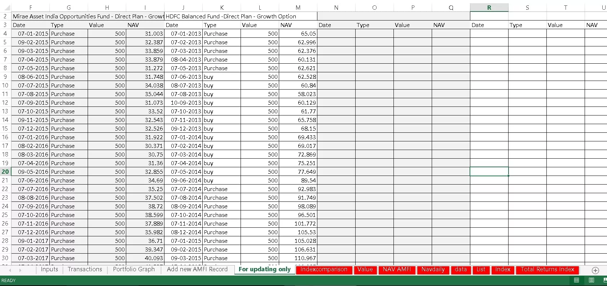Image resolution: width=607 pixels, height=286 pixels.
Task: Open the Navdaily sheet tab
Action: click(x=433, y=269)
